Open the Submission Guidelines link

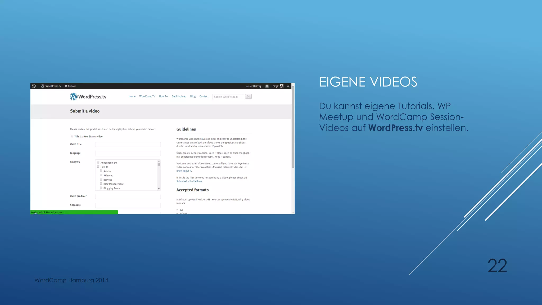[189, 181]
